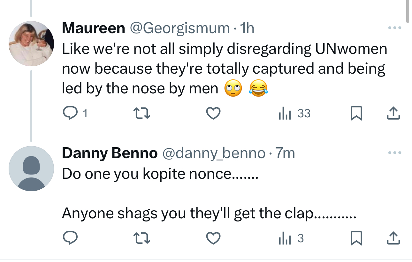View analytics showing 33 views
This screenshot has width=412, height=262.
[294, 113]
